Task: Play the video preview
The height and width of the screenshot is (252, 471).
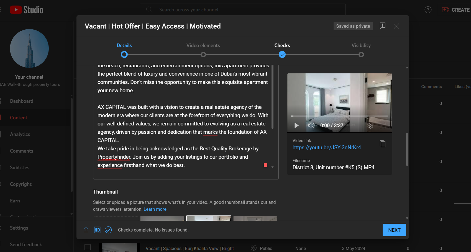Action: tap(296, 125)
